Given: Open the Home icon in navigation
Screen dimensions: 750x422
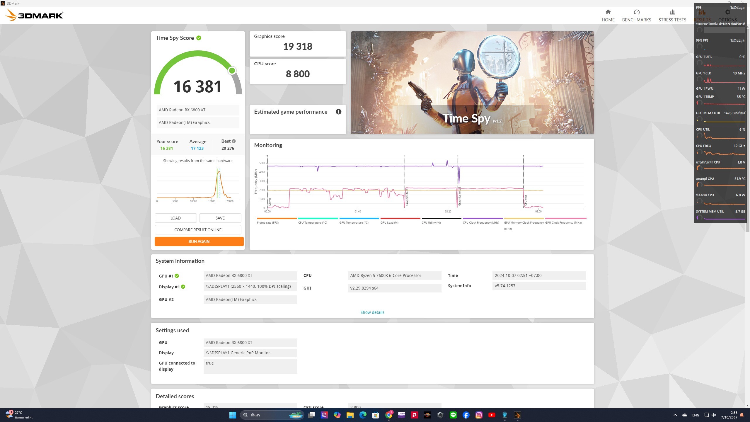Looking at the screenshot, I should [608, 12].
